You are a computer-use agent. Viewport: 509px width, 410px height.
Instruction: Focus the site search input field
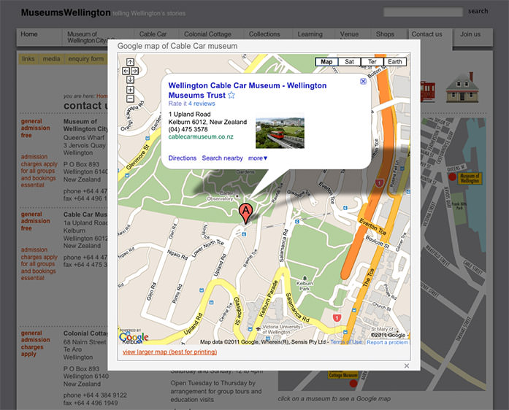point(423,12)
